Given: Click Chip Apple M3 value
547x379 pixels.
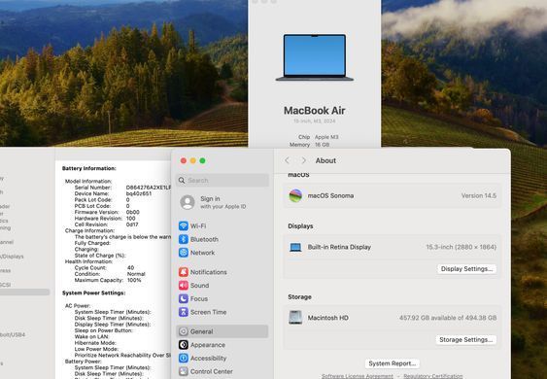Looking at the screenshot, I should click(x=326, y=137).
